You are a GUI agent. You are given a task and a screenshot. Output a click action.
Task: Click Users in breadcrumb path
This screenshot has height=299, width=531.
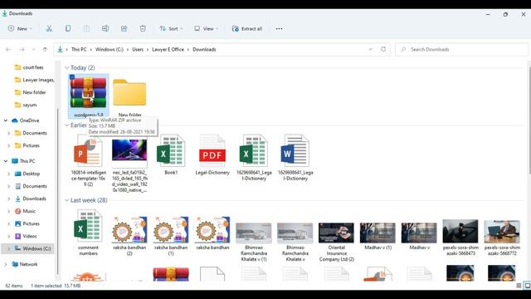click(x=138, y=50)
